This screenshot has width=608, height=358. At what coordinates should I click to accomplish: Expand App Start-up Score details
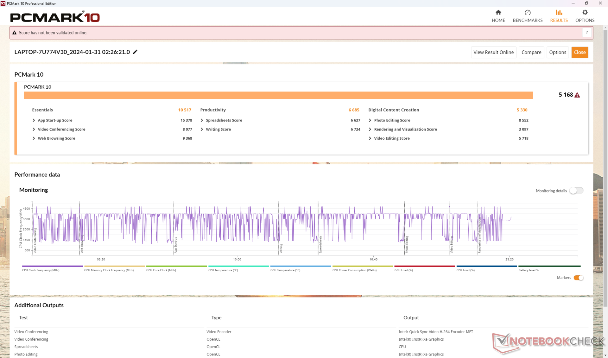click(x=34, y=120)
